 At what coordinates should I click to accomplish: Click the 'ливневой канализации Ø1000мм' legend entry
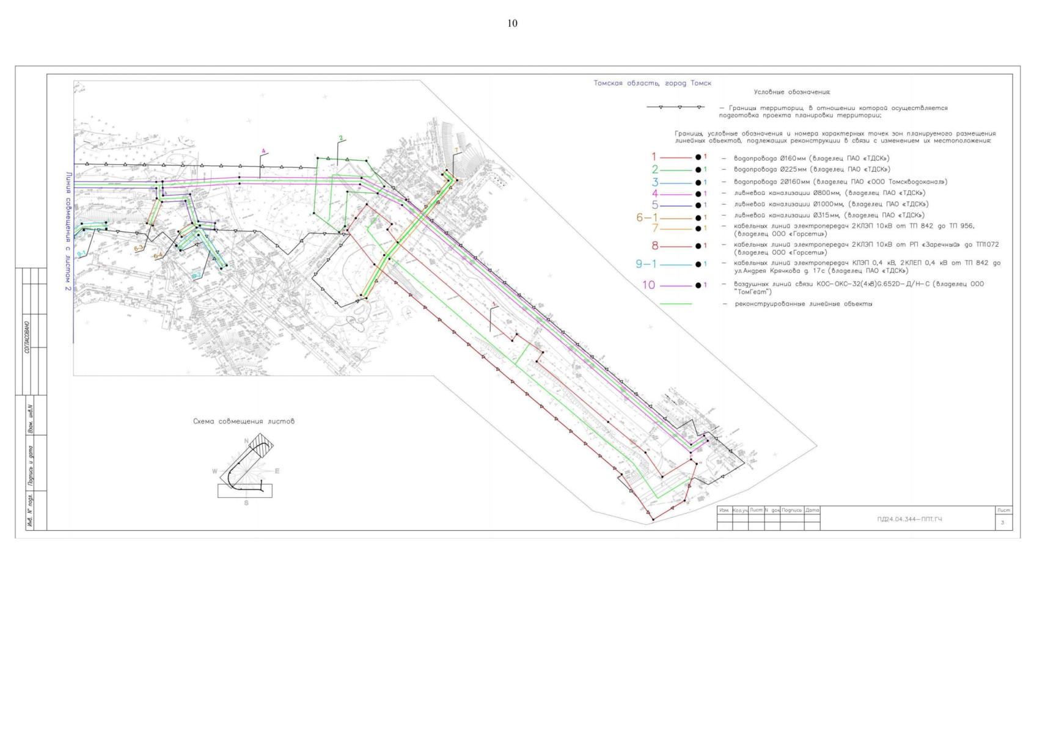point(831,205)
